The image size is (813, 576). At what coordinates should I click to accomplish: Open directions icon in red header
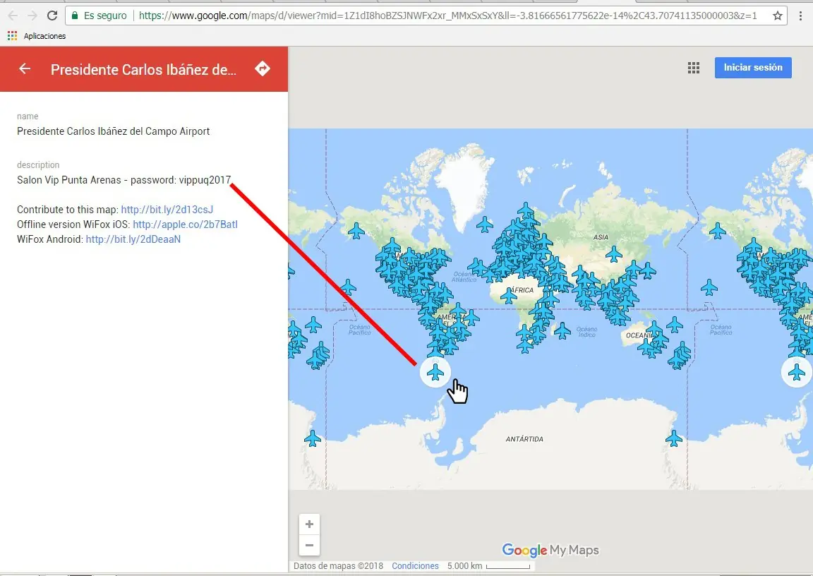(x=263, y=68)
